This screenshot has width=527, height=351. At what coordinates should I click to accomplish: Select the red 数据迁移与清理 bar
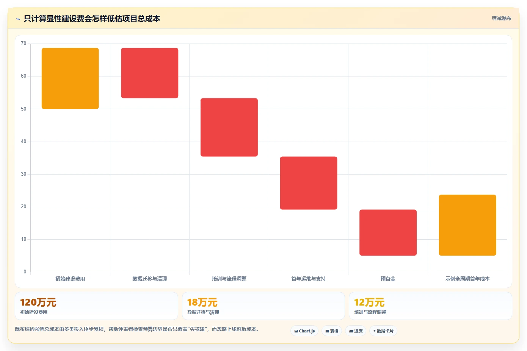150,73
